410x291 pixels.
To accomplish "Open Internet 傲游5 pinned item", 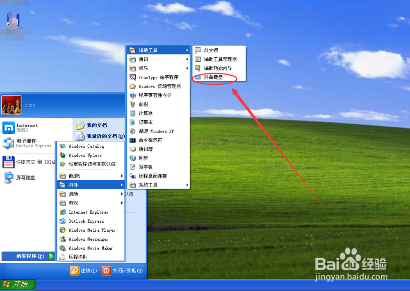I will (x=36, y=128).
